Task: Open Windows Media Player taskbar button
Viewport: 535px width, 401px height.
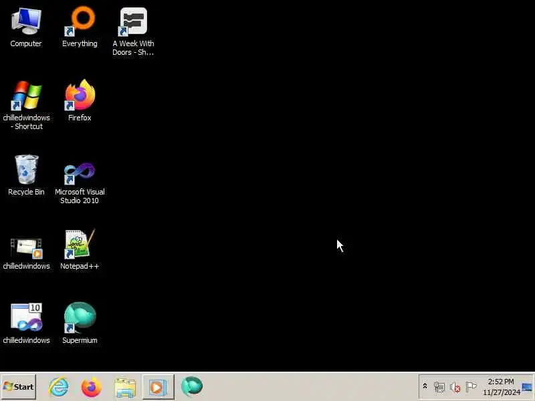Action: 158,387
